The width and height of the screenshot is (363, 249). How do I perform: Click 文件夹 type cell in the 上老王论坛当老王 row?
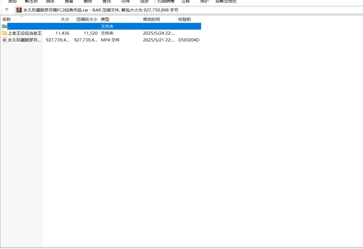click(x=107, y=33)
